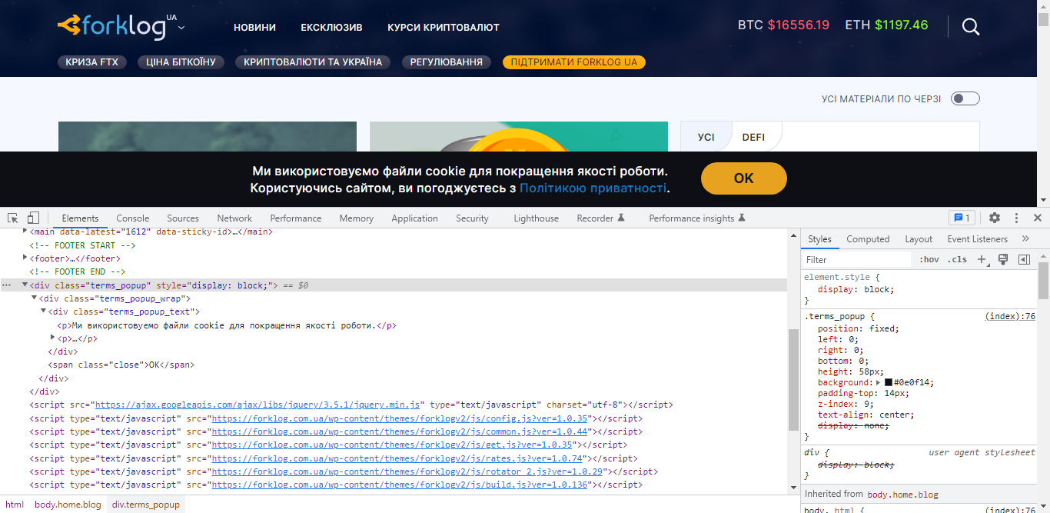
Task: Open НОВИНИ in site navigation
Action: pyautogui.click(x=254, y=27)
